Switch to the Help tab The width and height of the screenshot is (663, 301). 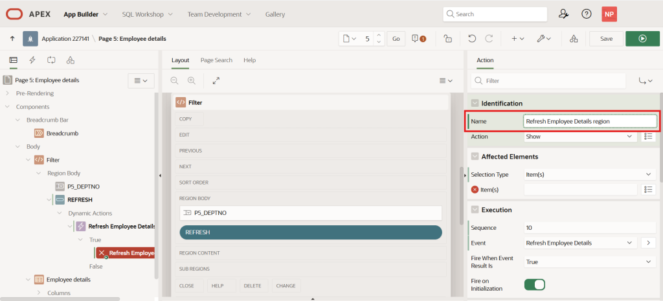[249, 60]
